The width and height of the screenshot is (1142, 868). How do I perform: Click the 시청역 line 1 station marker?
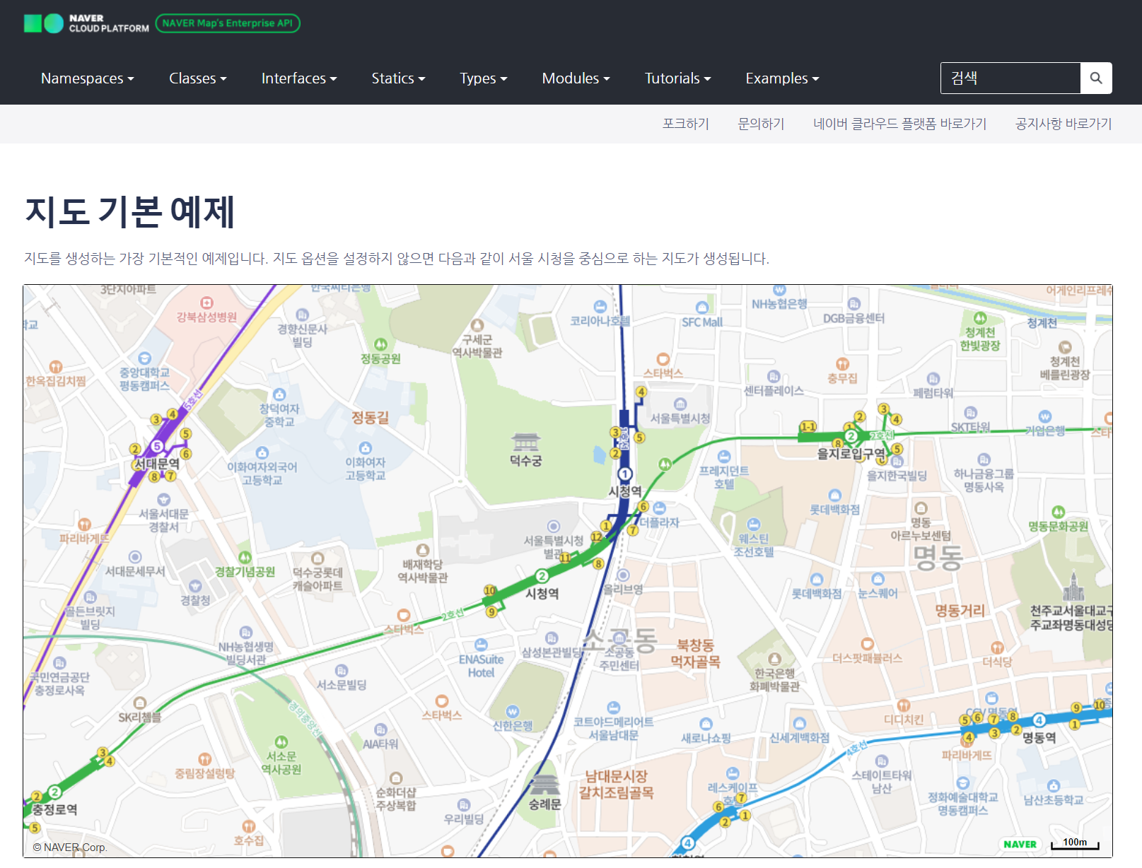pos(624,474)
